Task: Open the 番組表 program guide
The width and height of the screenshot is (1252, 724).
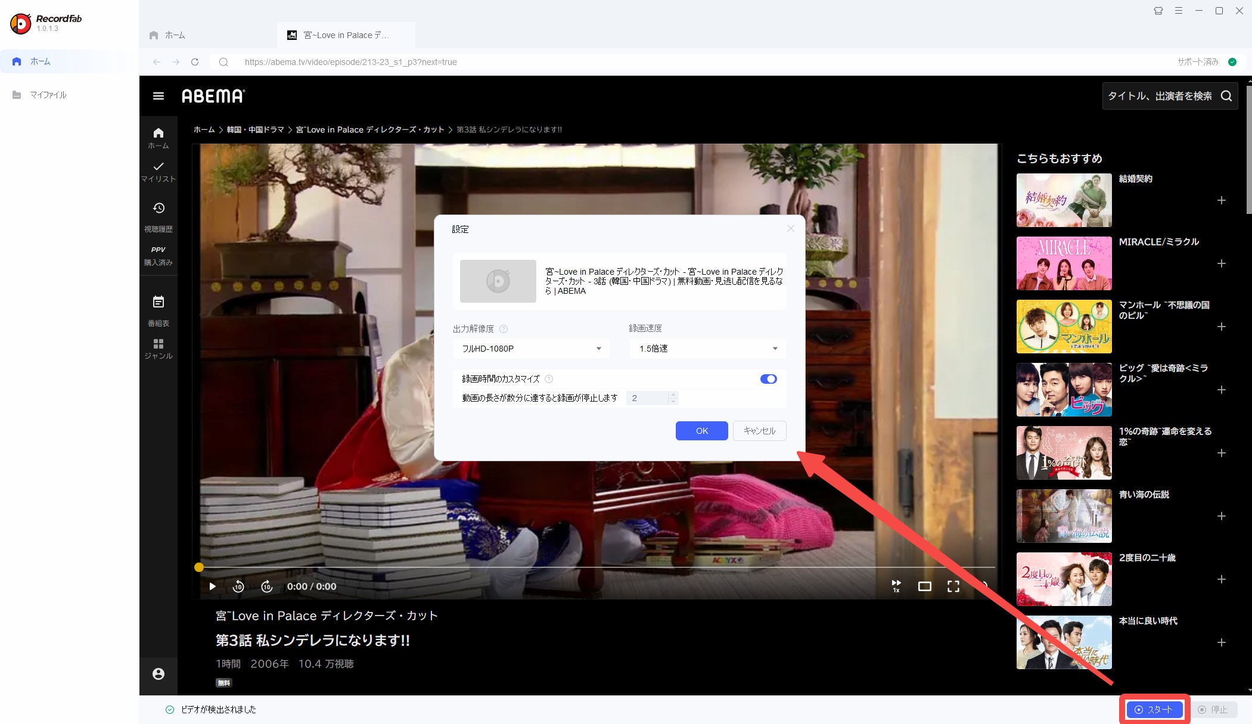Action: pyautogui.click(x=159, y=311)
